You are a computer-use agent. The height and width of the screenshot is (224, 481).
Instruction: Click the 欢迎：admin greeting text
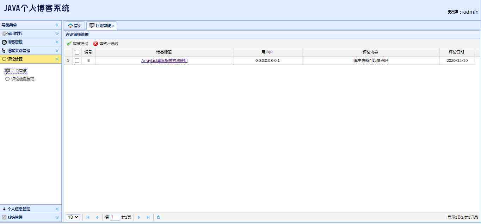[463, 12]
